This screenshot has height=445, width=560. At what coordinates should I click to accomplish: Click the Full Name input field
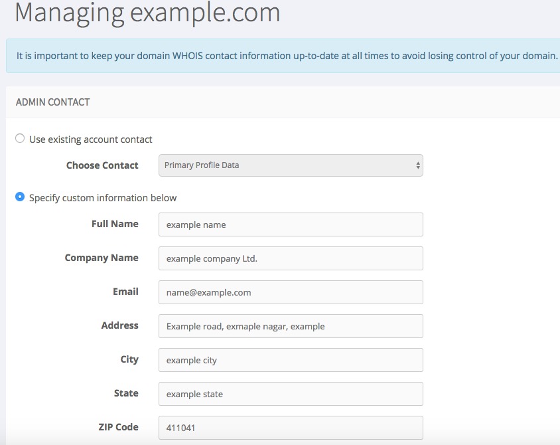pyautogui.click(x=291, y=224)
